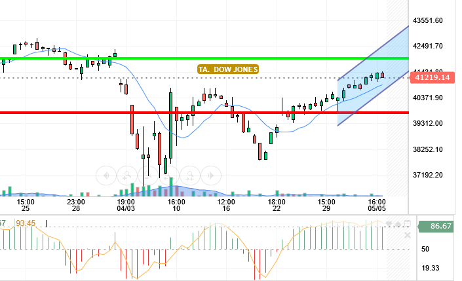Select the green horizontal resistance line
This screenshot has width=462, height=281.
click(x=204, y=58)
